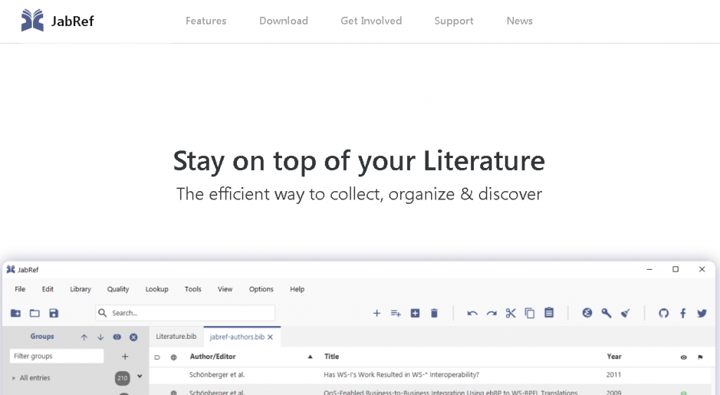Open the Quality menu

[118, 289]
